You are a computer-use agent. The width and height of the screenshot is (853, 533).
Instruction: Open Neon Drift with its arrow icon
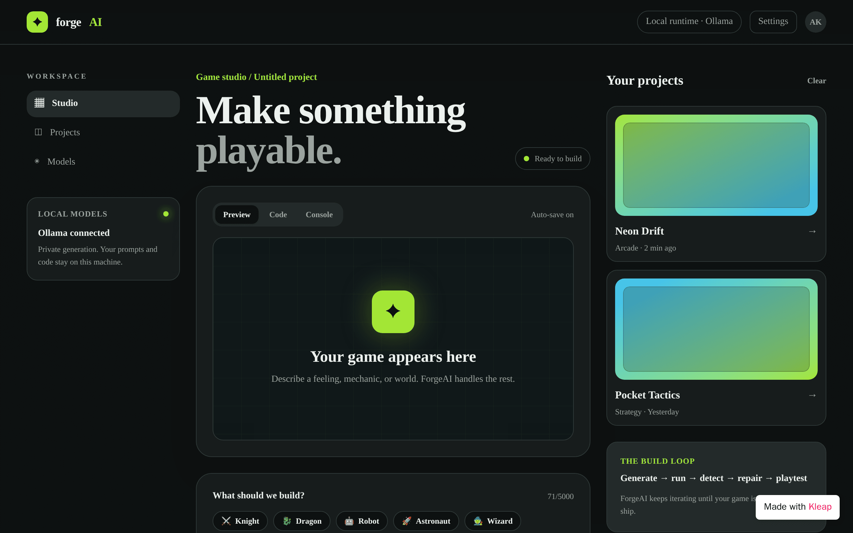[812, 232]
